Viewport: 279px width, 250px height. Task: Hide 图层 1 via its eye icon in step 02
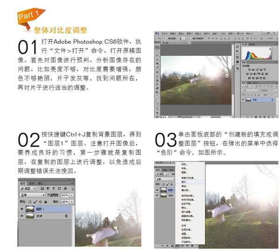pyautogui.click(x=22, y=209)
